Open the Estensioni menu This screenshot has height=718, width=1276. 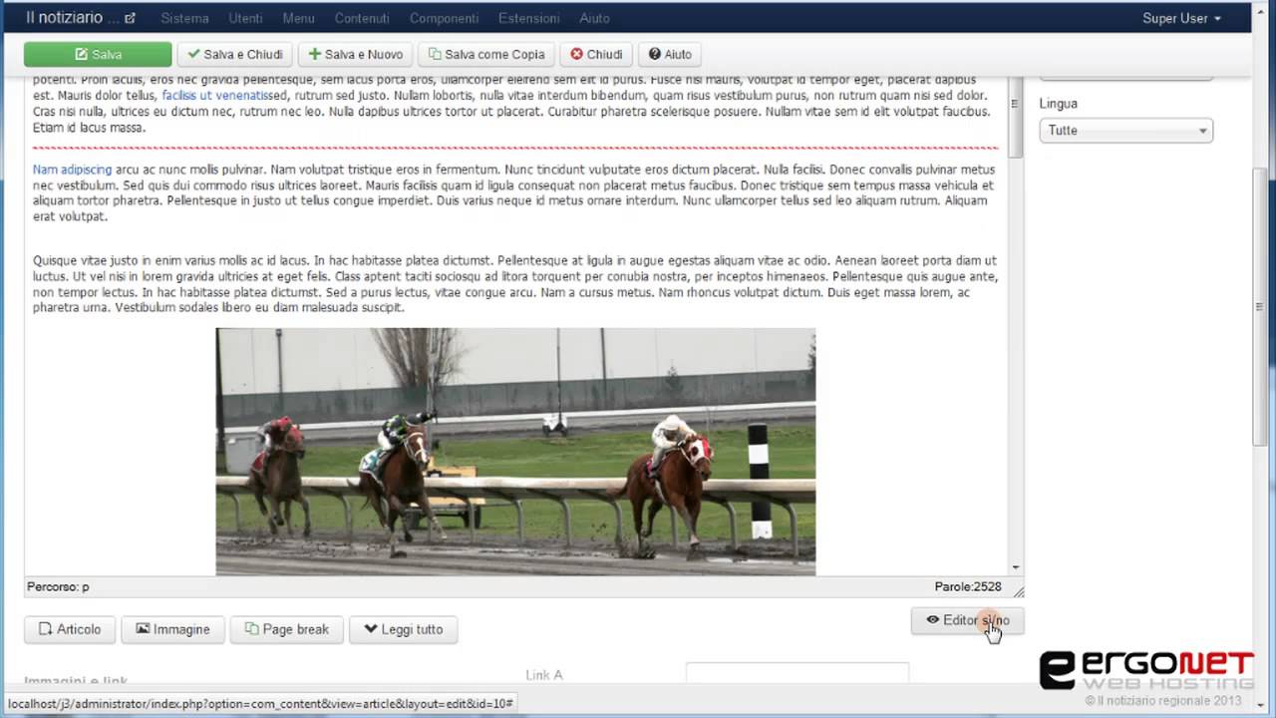point(529,18)
